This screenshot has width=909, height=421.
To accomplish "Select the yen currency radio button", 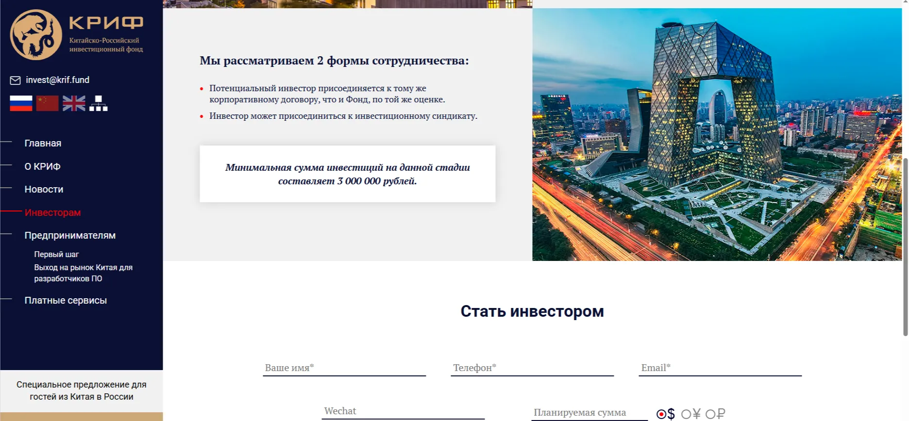I will (x=686, y=414).
